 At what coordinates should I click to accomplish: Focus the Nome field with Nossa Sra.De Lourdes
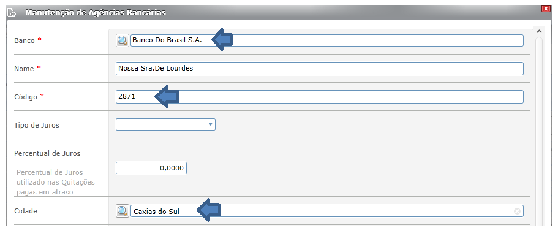320,69
